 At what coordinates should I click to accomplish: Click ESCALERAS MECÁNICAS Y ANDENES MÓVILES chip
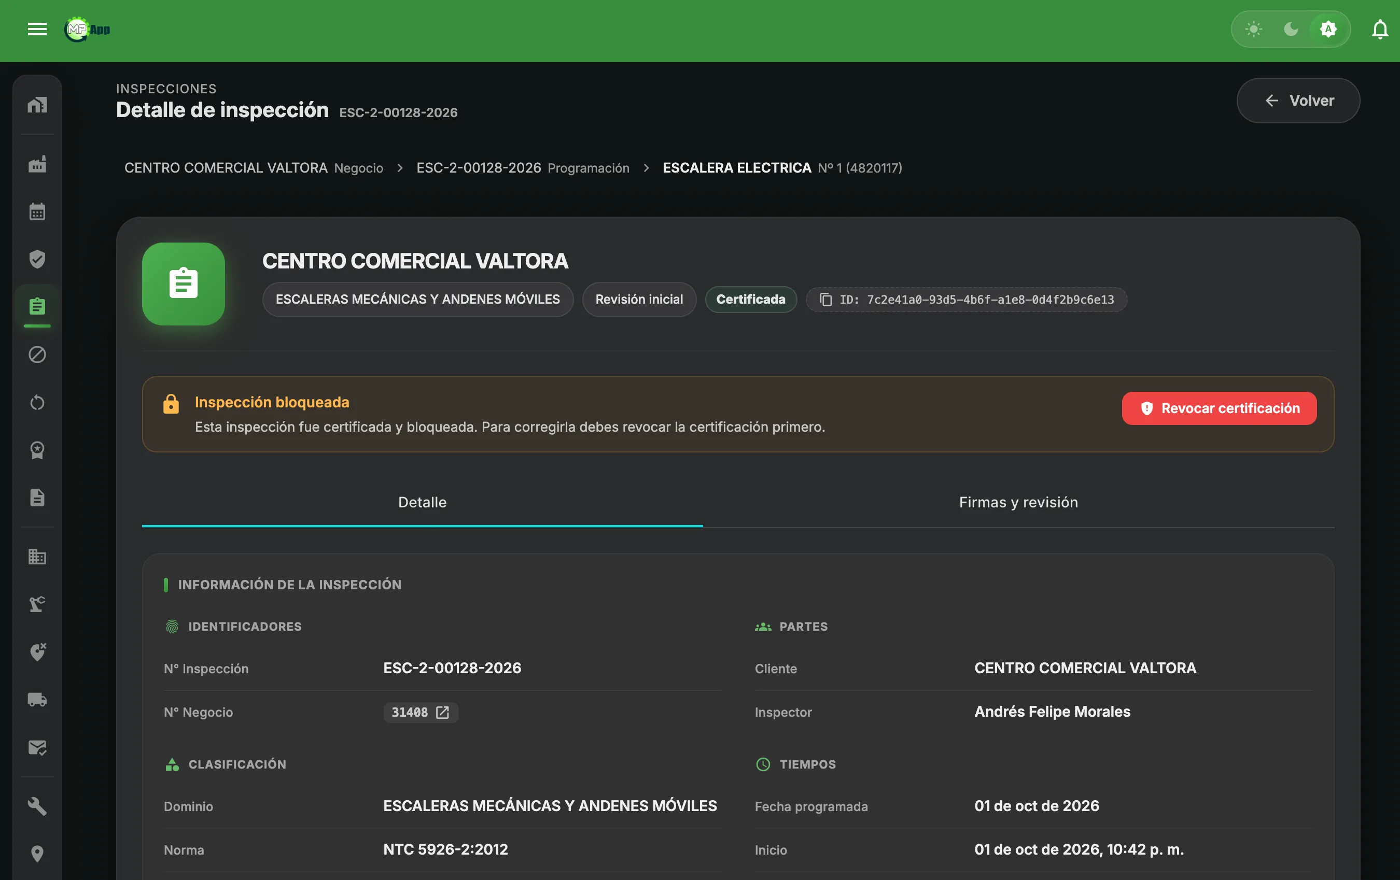[x=417, y=300]
